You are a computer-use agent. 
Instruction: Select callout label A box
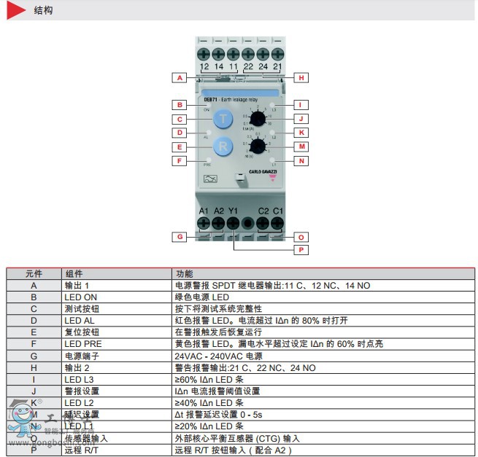[178, 77]
